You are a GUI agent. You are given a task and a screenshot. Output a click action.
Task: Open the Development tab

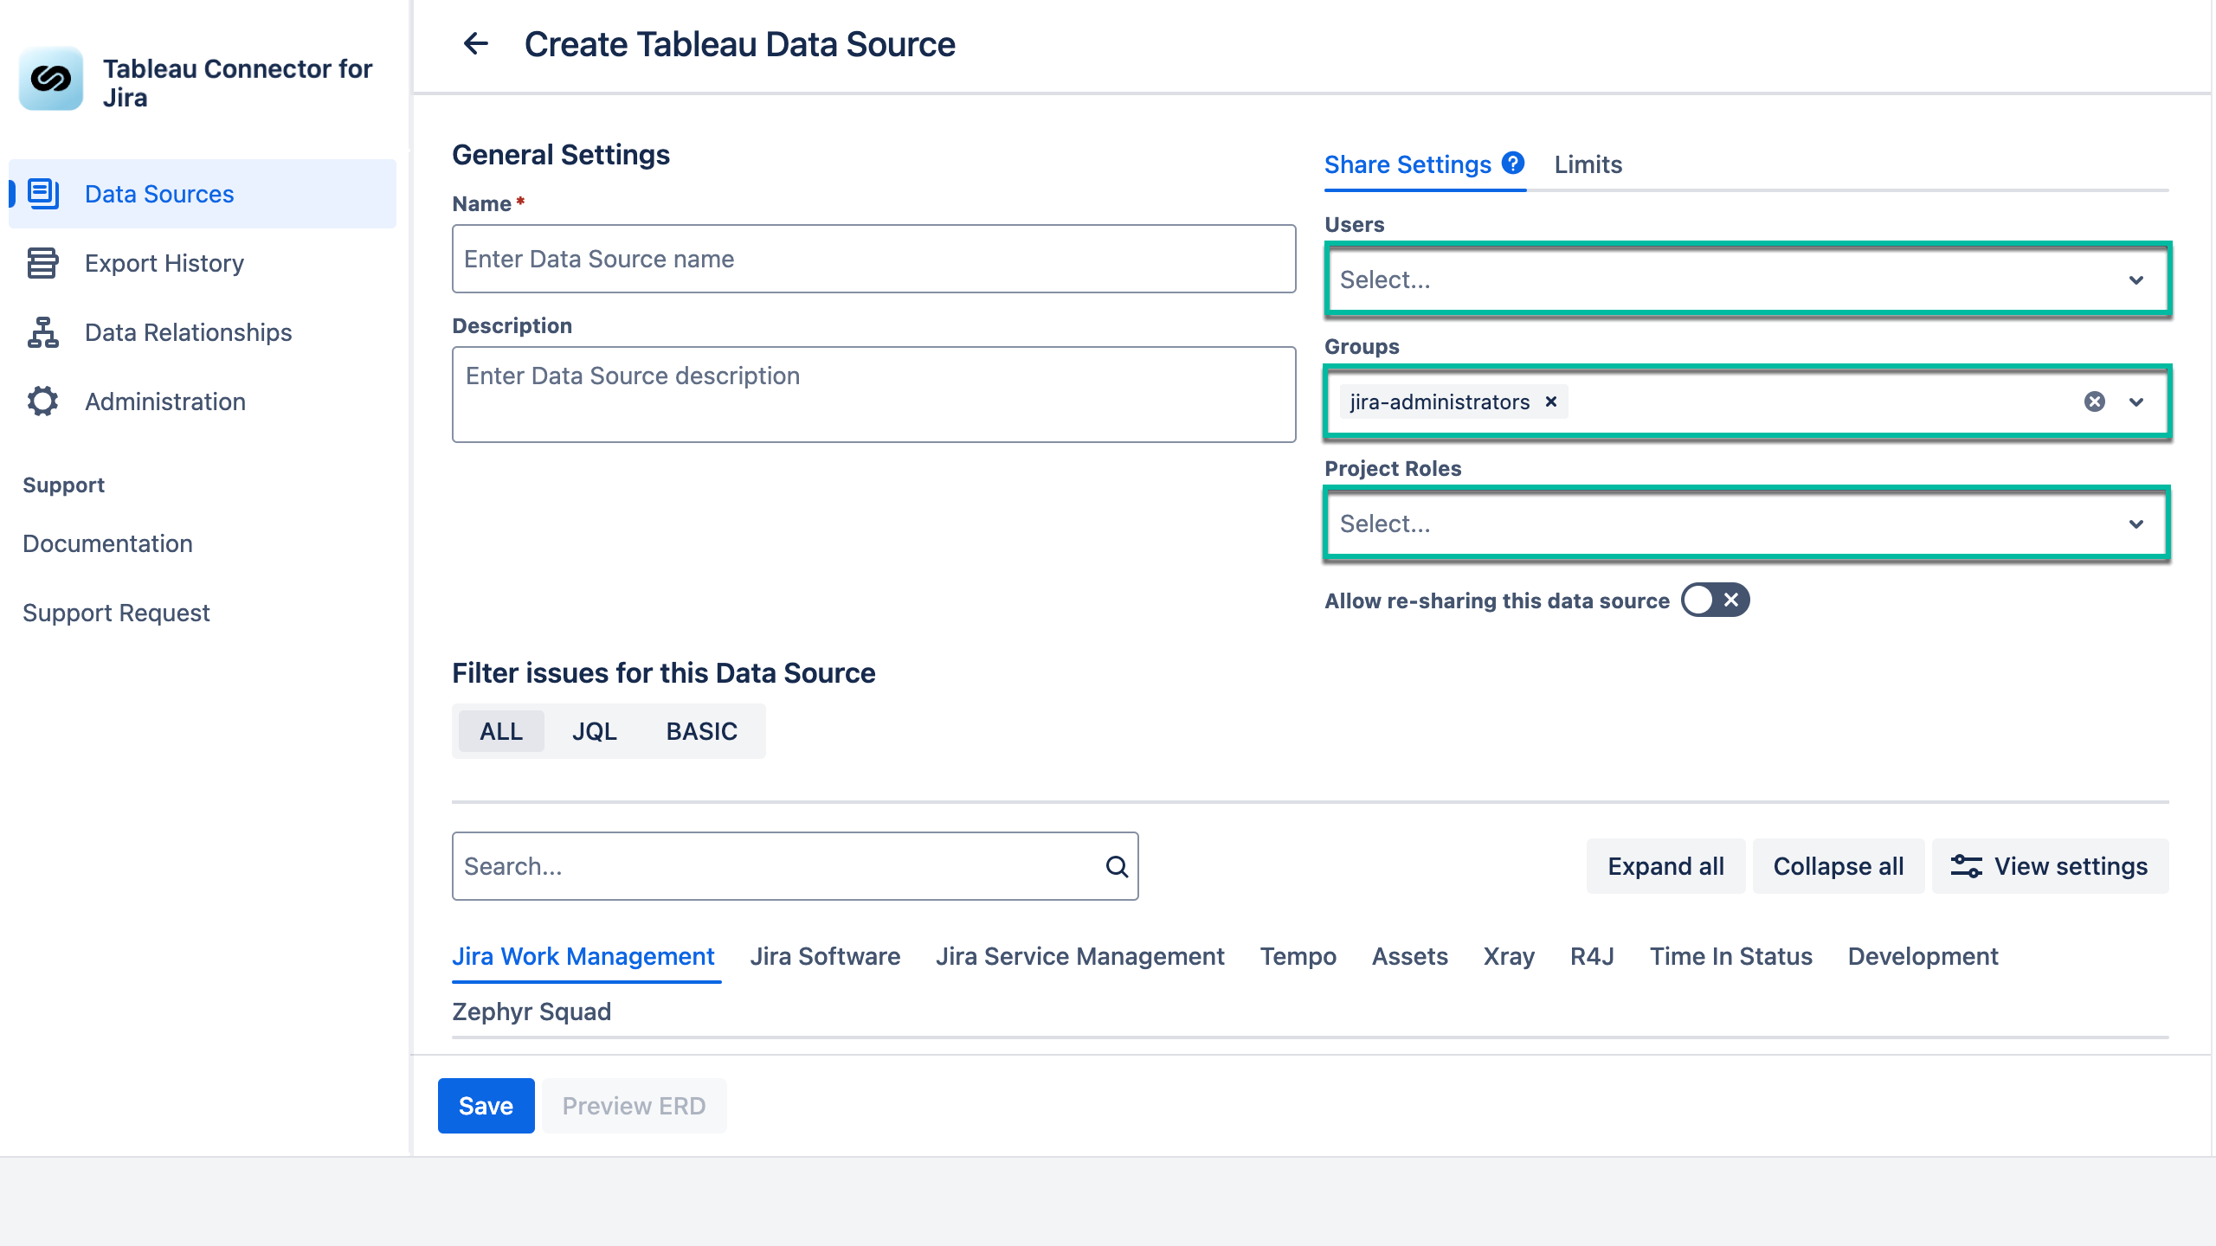1923,956
